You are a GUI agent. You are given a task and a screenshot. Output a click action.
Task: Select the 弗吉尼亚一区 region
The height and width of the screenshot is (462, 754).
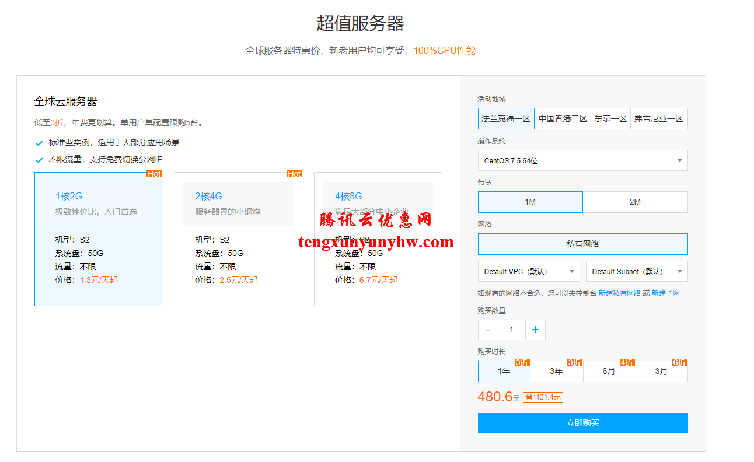tap(659, 118)
